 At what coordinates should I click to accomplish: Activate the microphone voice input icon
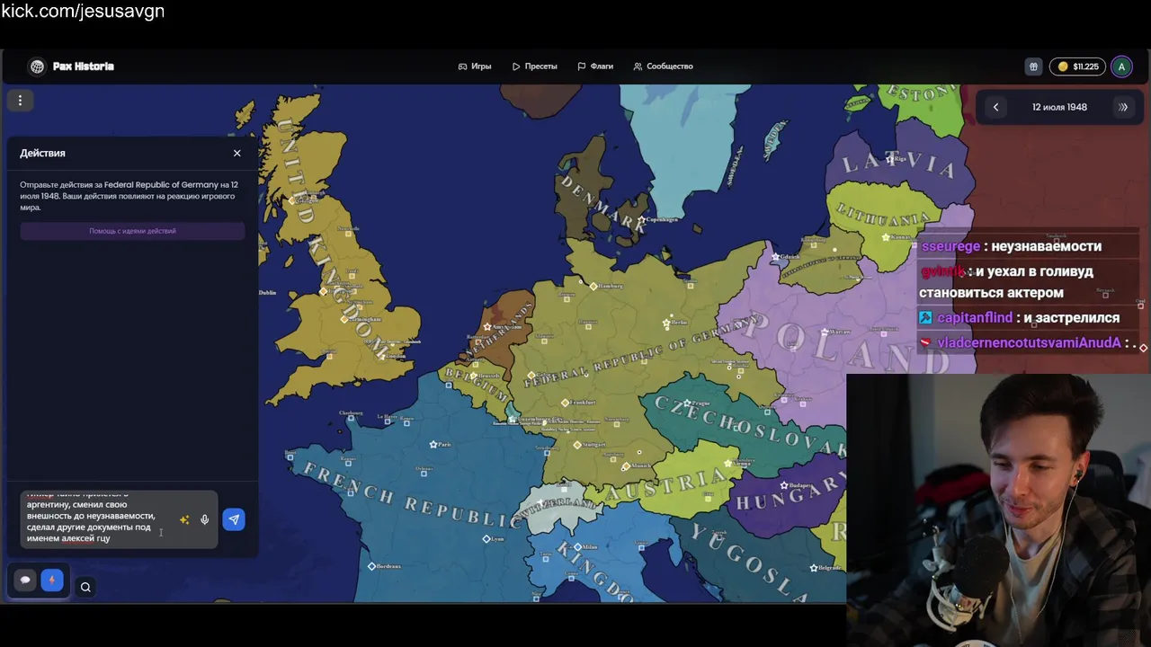205,519
